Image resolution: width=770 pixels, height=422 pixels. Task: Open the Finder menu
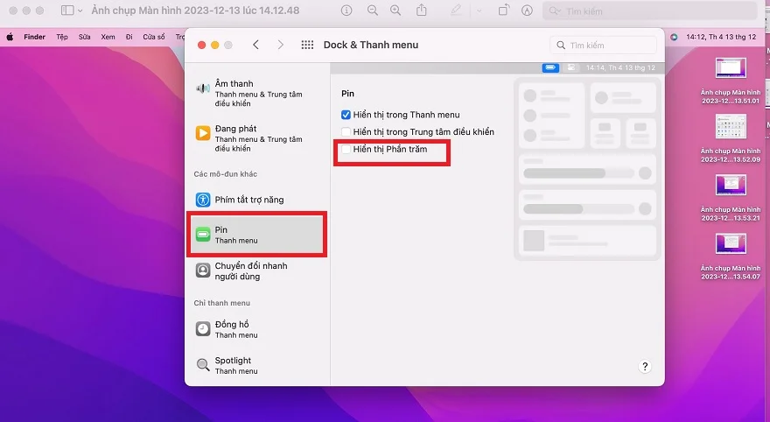point(34,37)
